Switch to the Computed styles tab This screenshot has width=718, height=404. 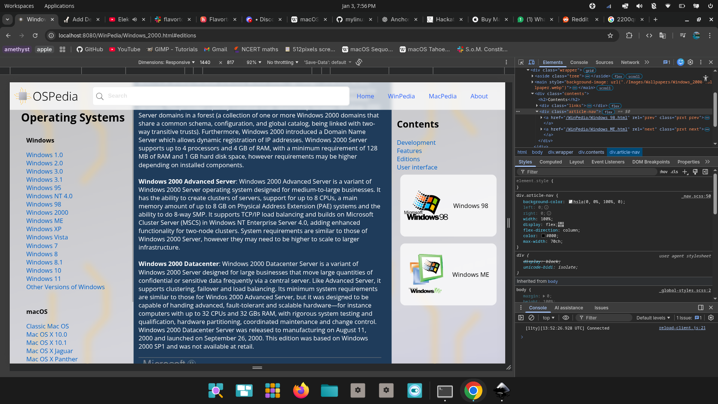pyautogui.click(x=550, y=162)
